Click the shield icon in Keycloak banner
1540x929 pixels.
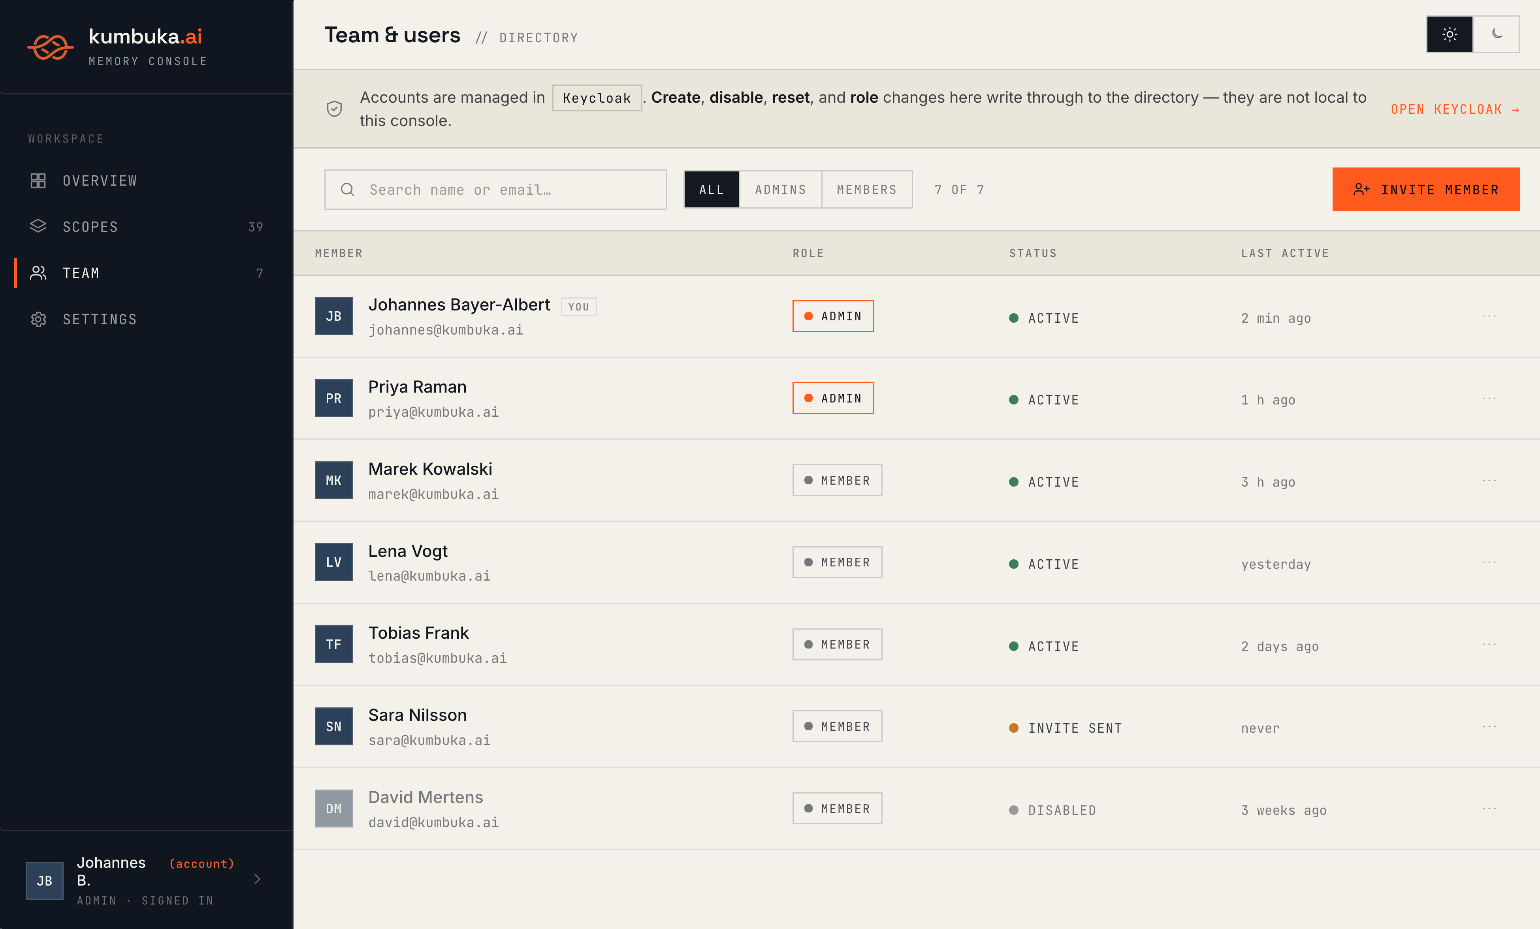(334, 109)
